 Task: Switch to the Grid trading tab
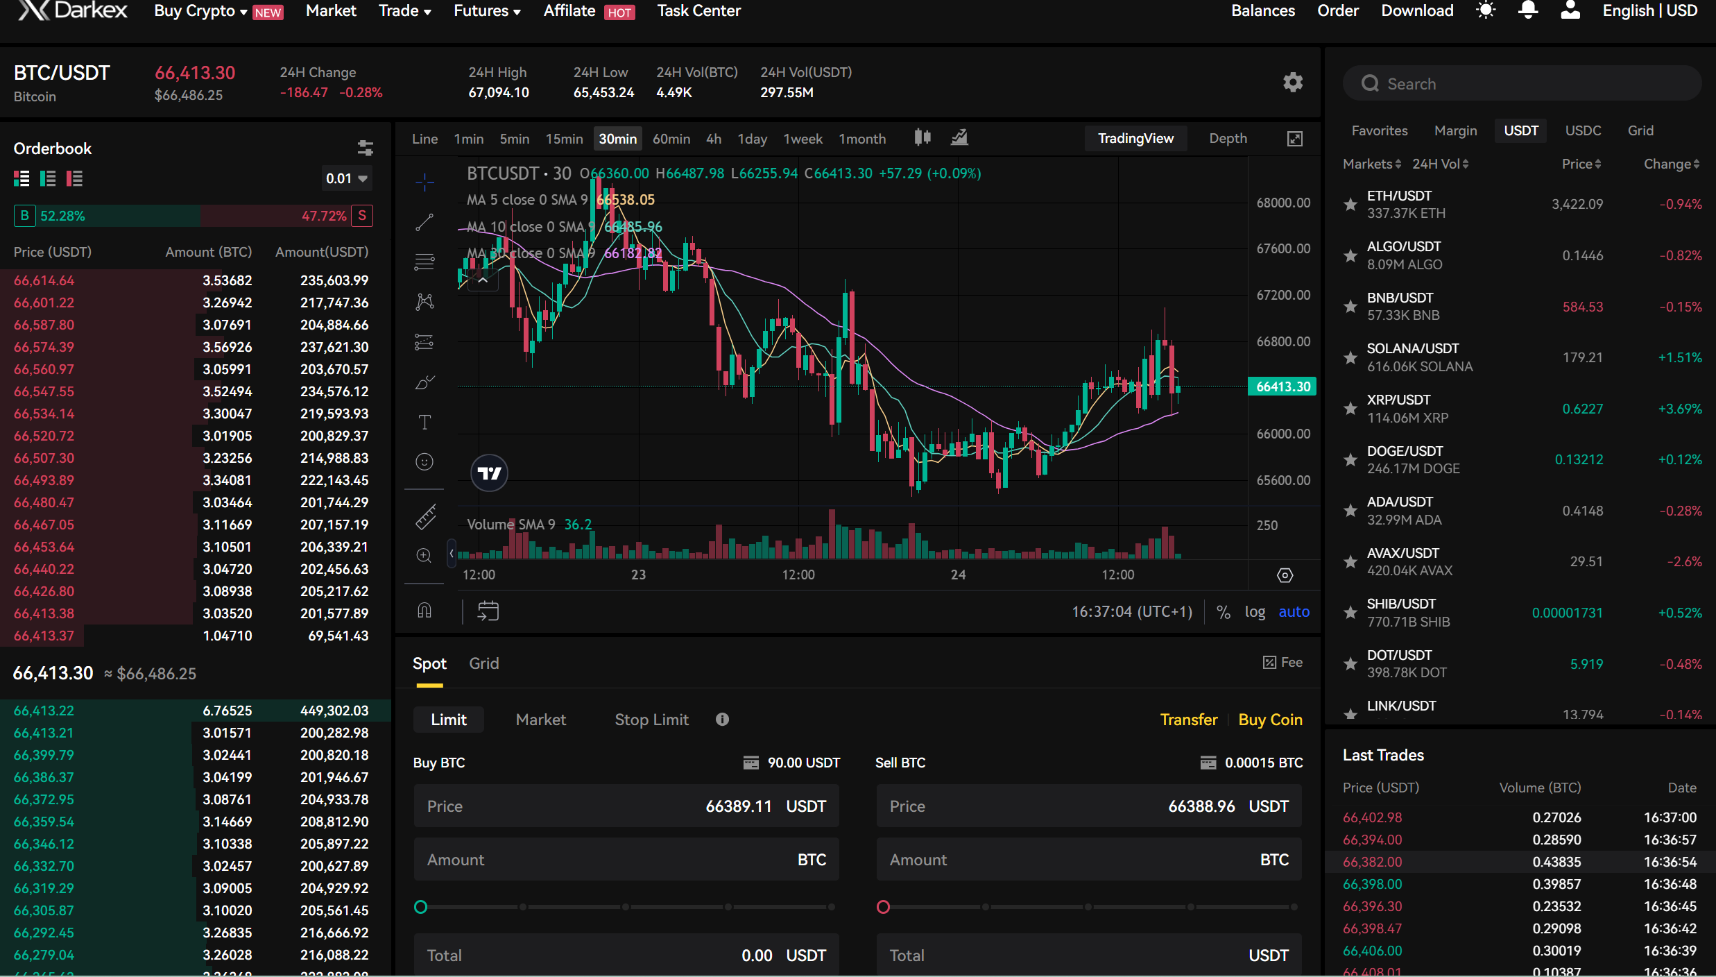(x=484, y=663)
